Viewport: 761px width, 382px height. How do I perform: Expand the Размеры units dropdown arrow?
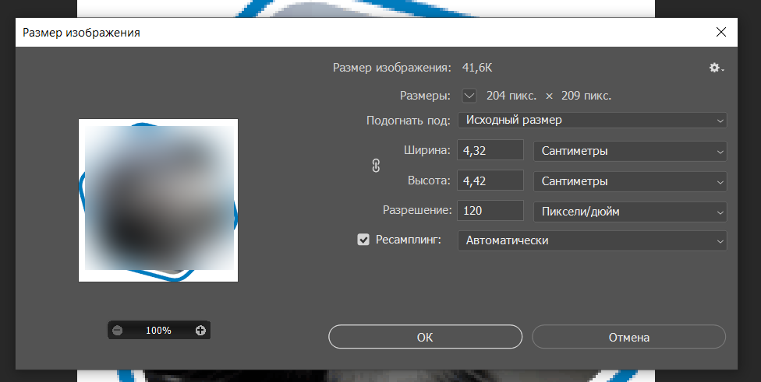469,96
